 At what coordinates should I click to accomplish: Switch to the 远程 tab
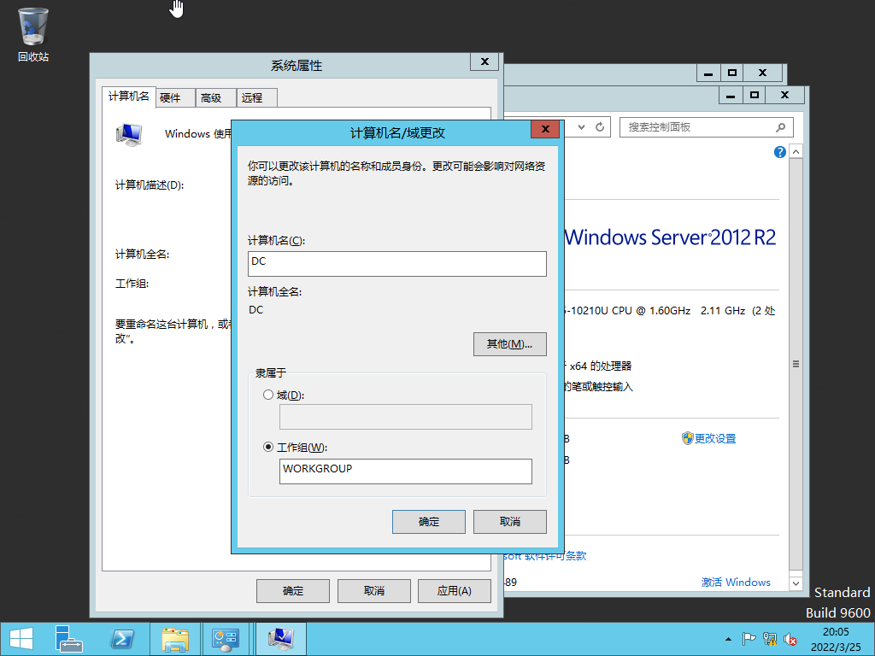256,98
